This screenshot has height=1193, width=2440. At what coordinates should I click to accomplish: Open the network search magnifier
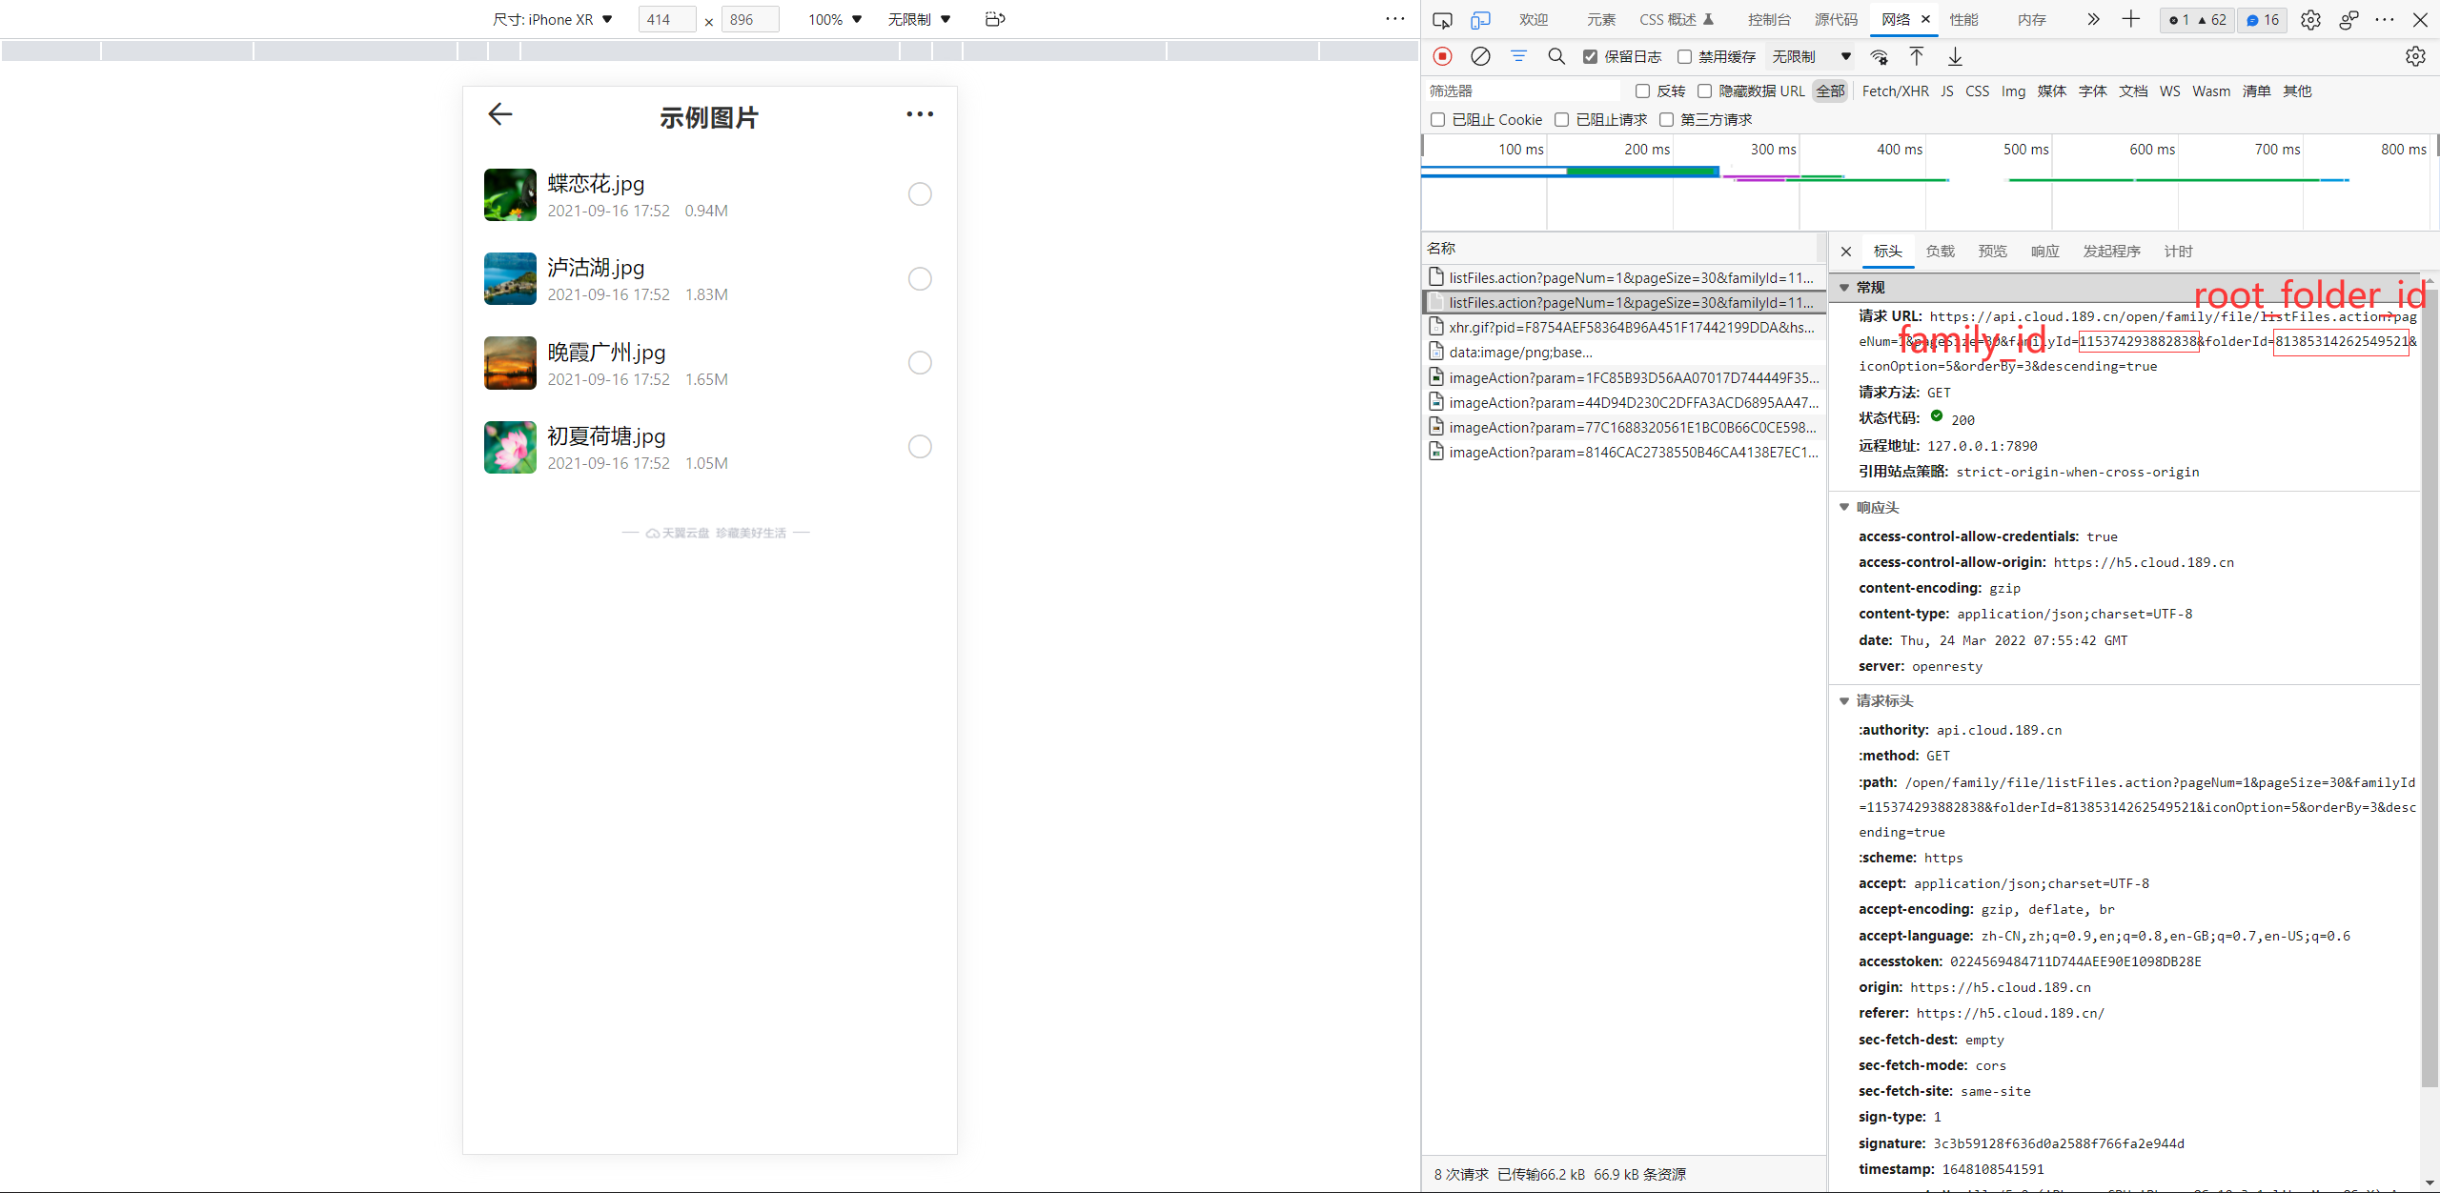coord(1556,56)
